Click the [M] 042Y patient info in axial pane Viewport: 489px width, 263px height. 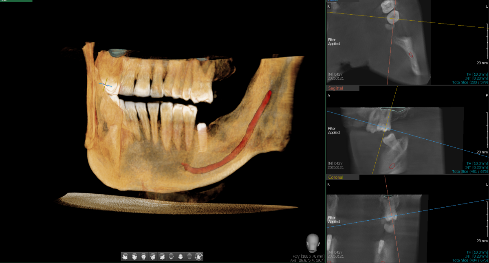coord(337,75)
